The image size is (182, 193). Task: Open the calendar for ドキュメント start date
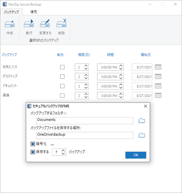(x=158, y=86)
